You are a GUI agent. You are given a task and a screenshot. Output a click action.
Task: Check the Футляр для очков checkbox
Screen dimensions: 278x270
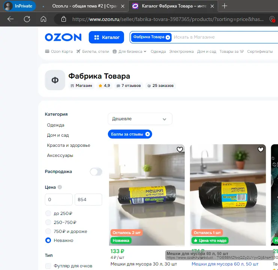[x=48, y=266]
